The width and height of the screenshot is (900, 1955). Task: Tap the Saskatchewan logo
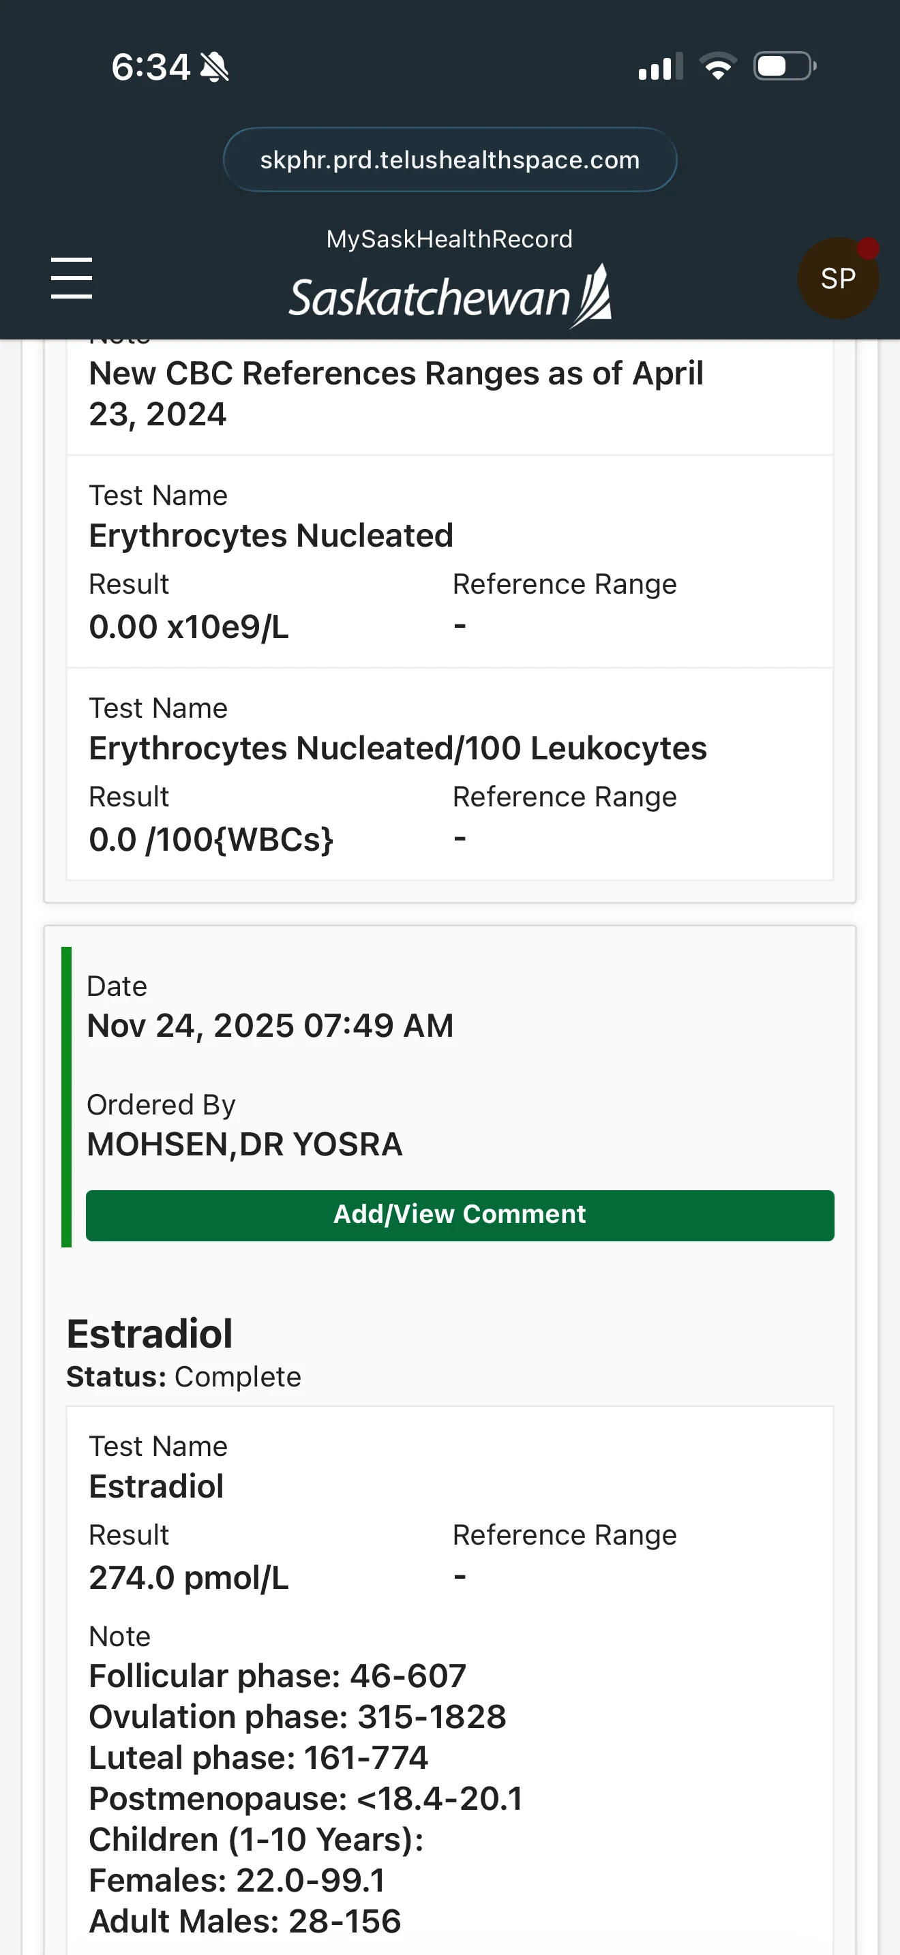450,296
